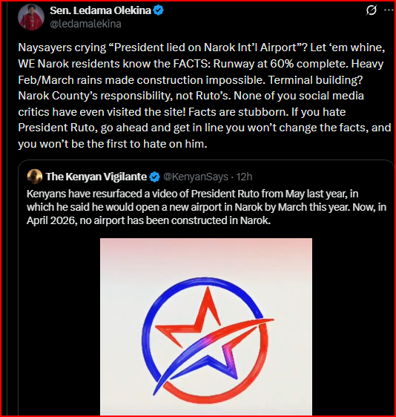The height and width of the screenshot is (417, 396).
Task: Click main tweet text starting with Naysayers
Action: (x=205, y=96)
